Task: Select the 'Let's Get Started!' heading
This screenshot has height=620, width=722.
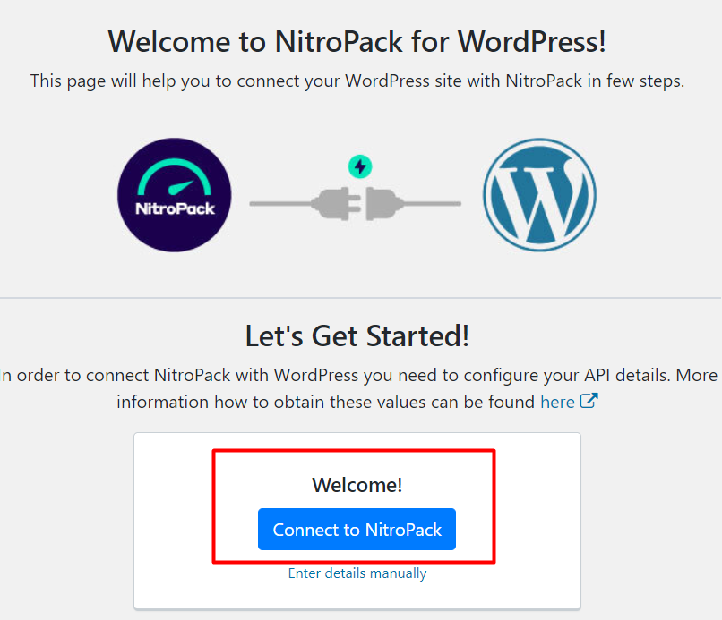Action: [x=357, y=335]
